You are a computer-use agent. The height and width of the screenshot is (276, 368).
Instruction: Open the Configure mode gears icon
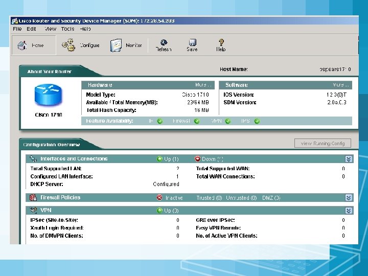tap(68, 45)
